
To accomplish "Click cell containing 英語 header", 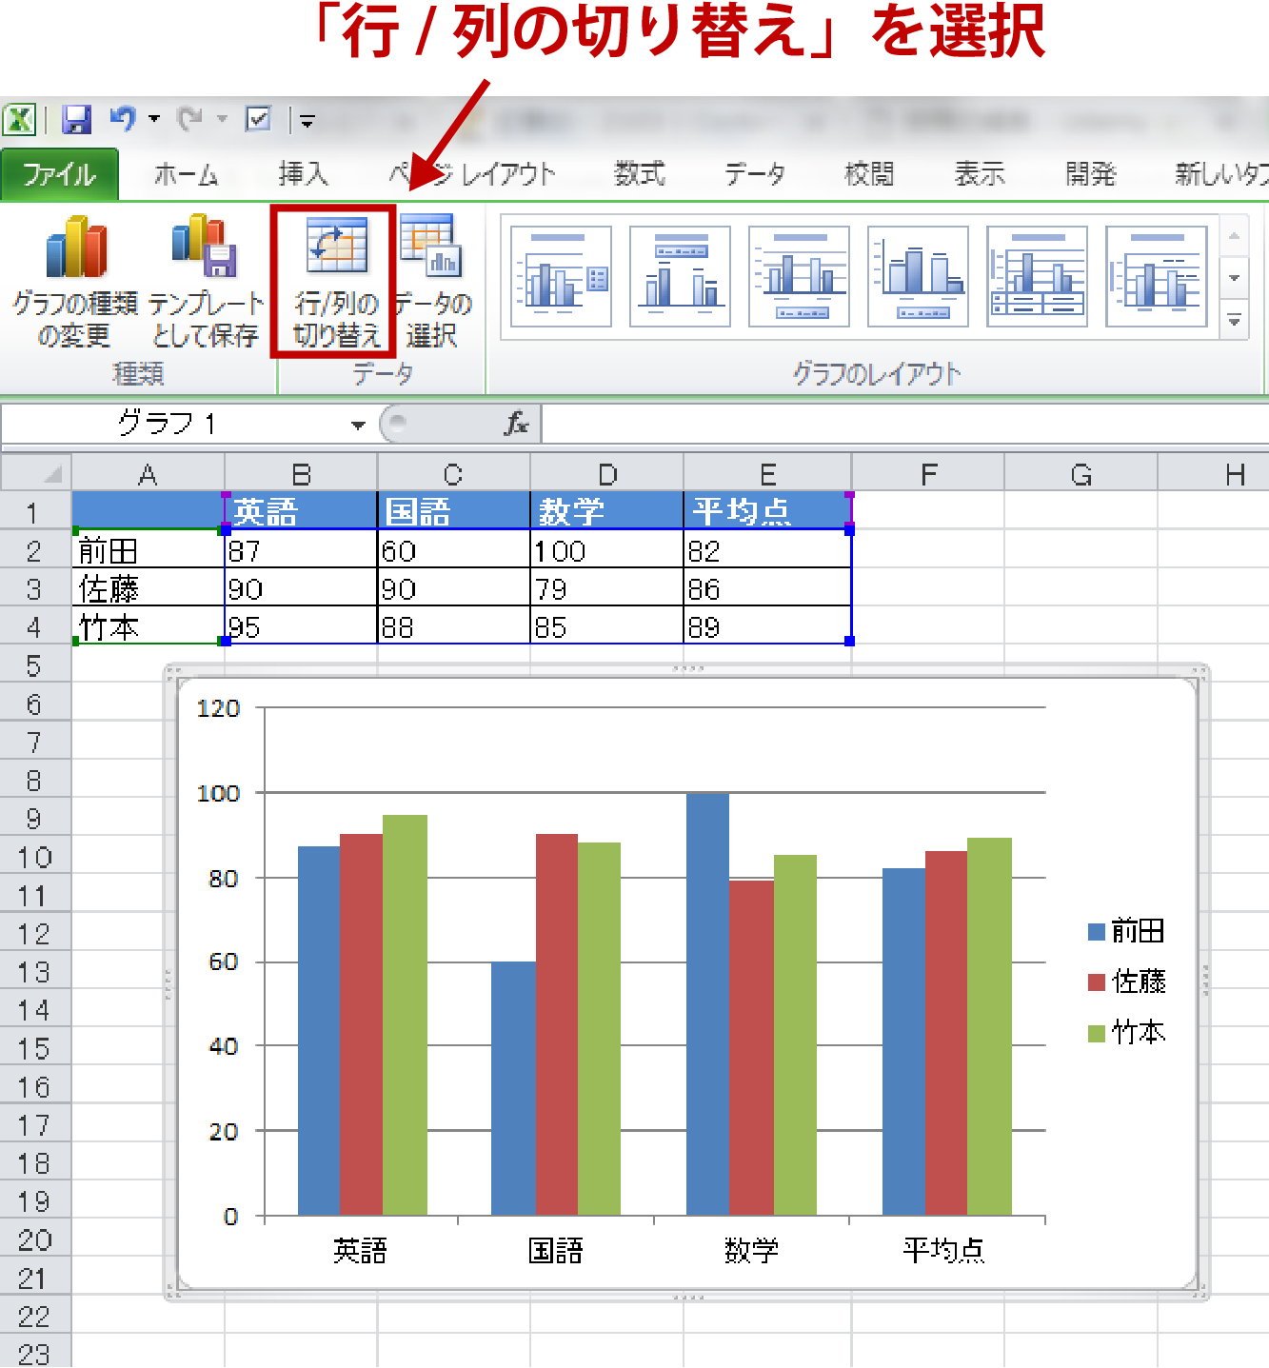I will (301, 511).
